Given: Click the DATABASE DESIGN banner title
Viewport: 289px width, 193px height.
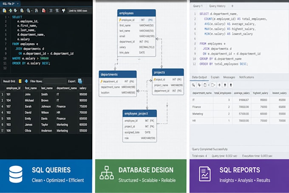Looking at the screenshot, I should pos(146,170).
